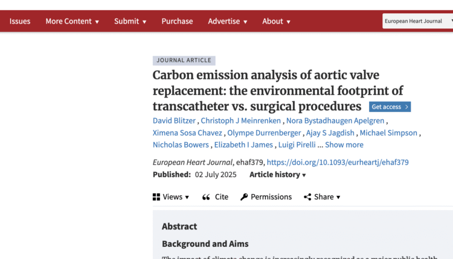
Task: Open the Submit menu
Action: (x=130, y=21)
